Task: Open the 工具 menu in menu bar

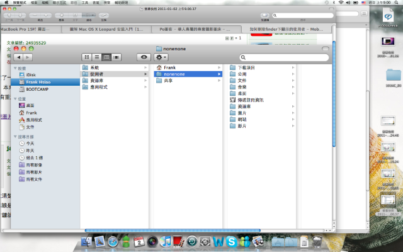Action: pyautogui.click(x=85, y=3)
